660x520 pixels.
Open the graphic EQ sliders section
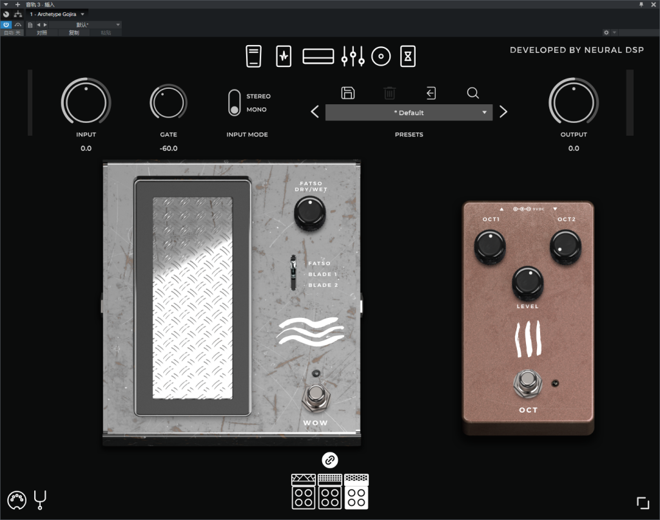(x=353, y=57)
